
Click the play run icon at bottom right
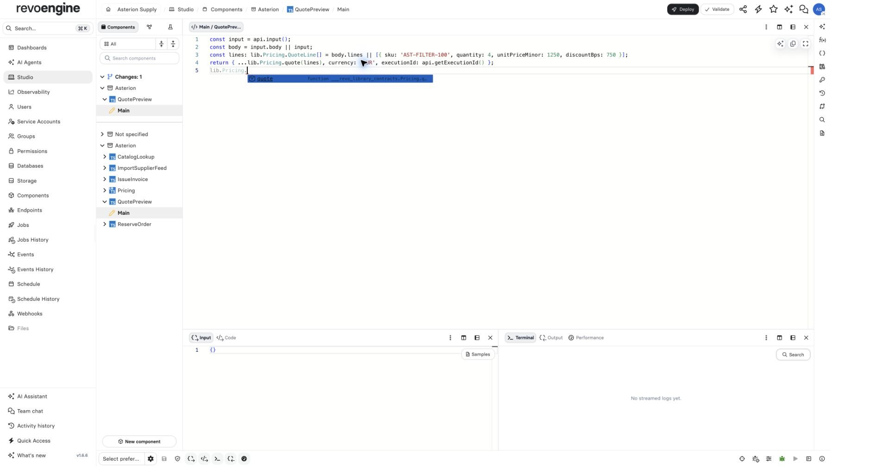(x=795, y=459)
